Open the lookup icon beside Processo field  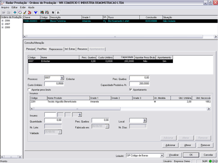pyautogui.click(x=62, y=78)
